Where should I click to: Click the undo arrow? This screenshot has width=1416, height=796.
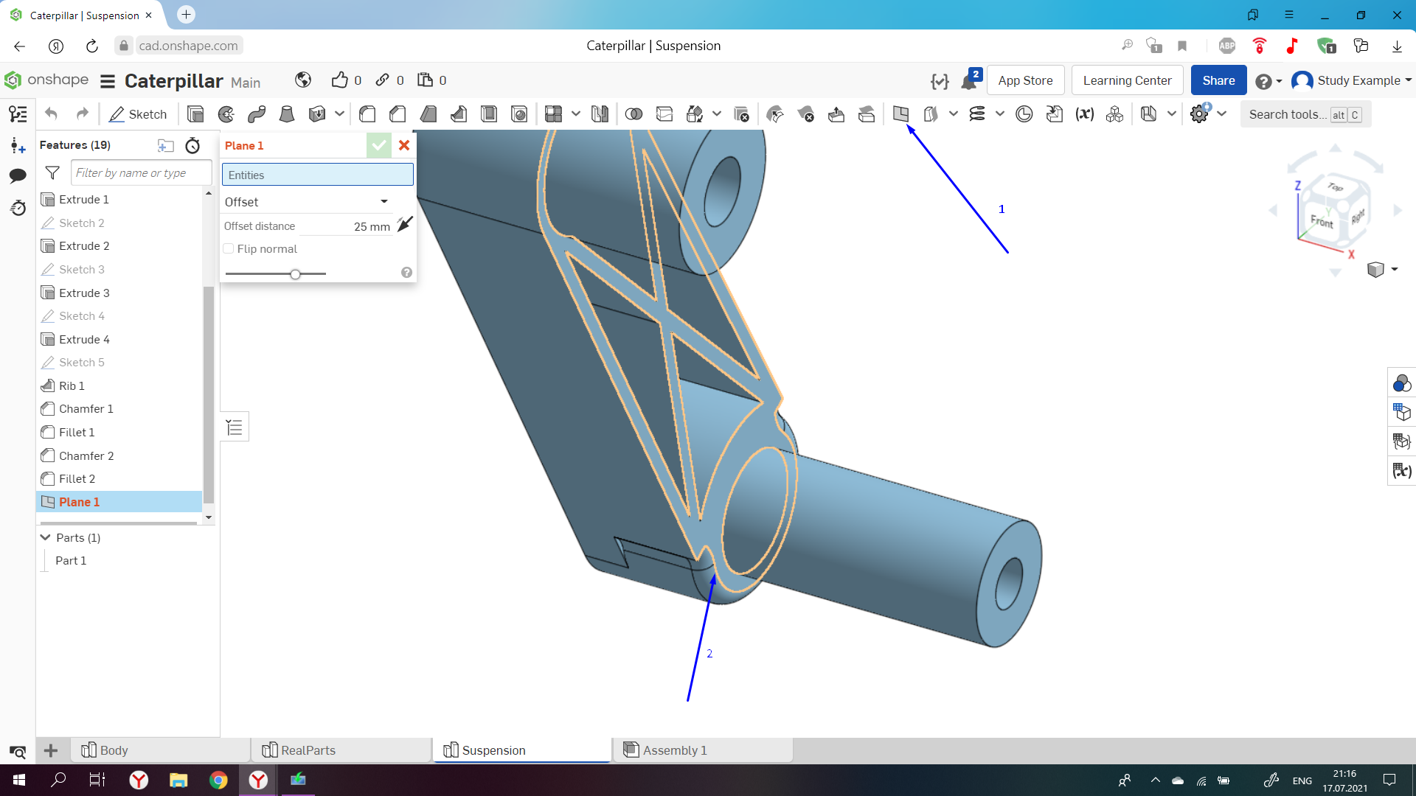[51, 114]
